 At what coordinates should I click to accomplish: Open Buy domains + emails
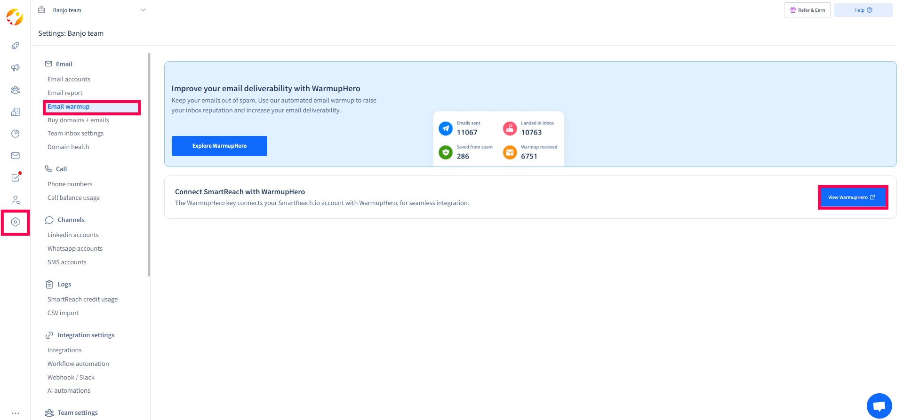coord(78,120)
